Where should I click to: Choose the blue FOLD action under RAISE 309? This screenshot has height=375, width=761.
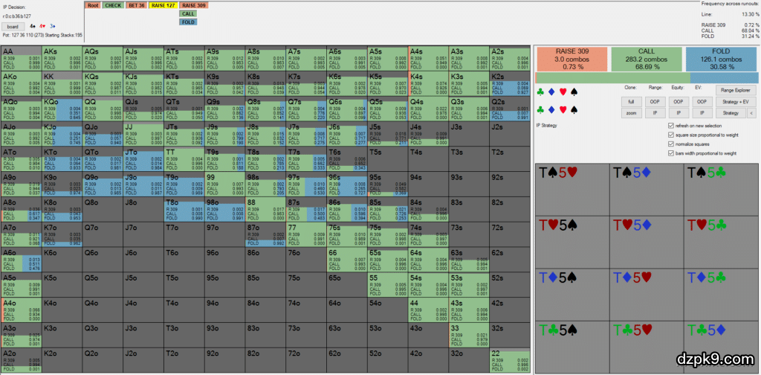pos(188,22)
